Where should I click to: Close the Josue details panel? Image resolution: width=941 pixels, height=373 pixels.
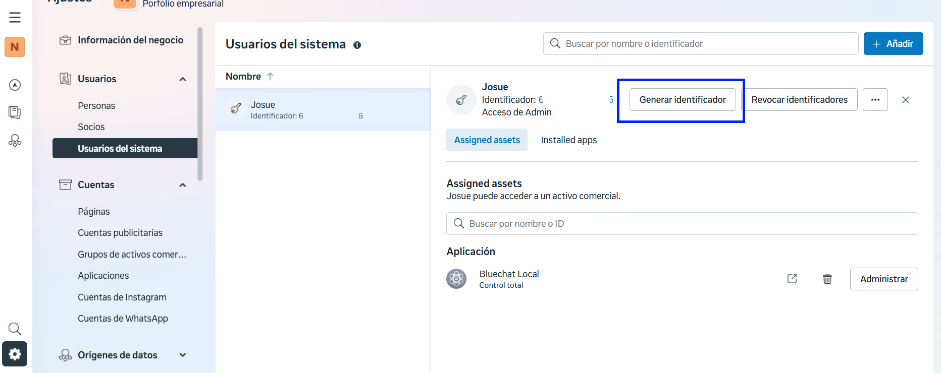pos(905,100)
